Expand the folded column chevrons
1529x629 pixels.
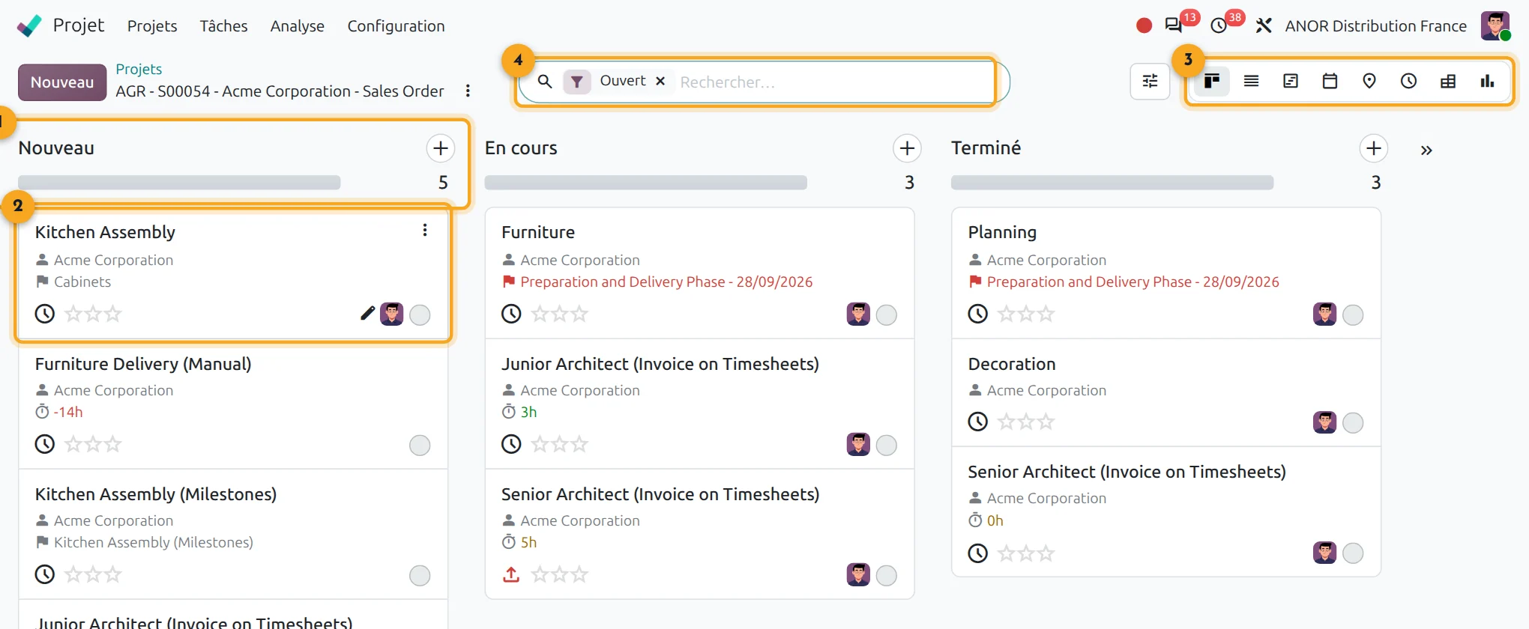pos(1426,150)
